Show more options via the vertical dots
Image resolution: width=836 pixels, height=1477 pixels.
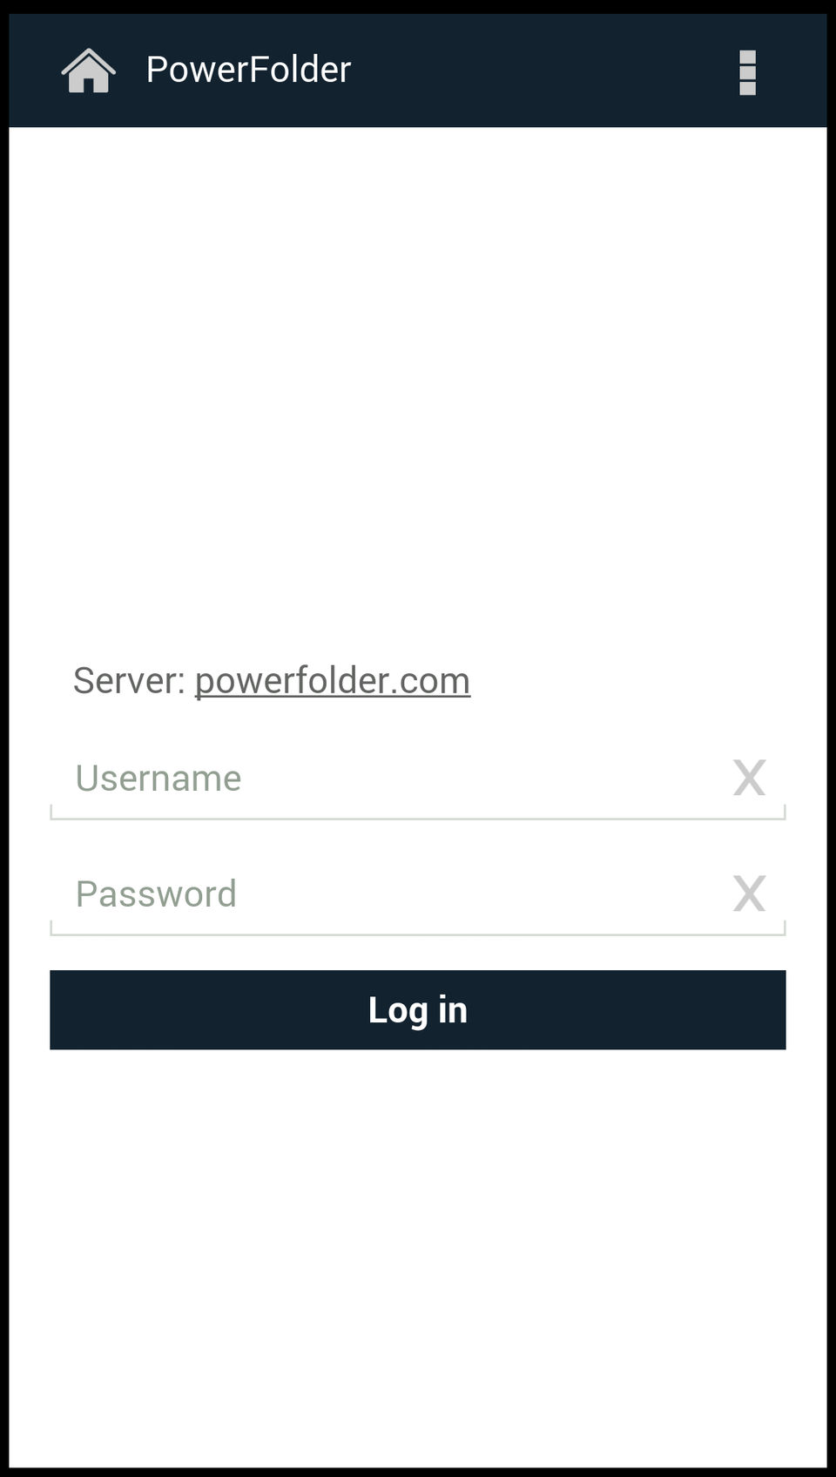(x=747, y=72)
